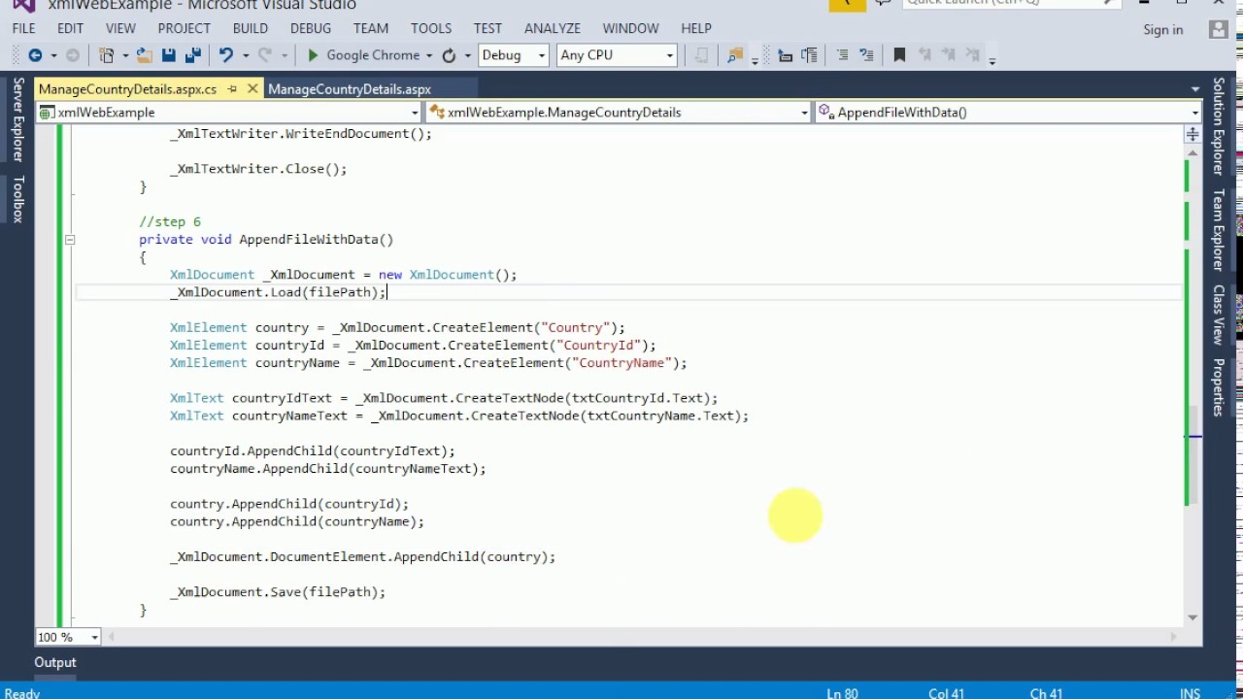Open the Any CPU platform dropdown
The image size is (1243, 699).
617,55
